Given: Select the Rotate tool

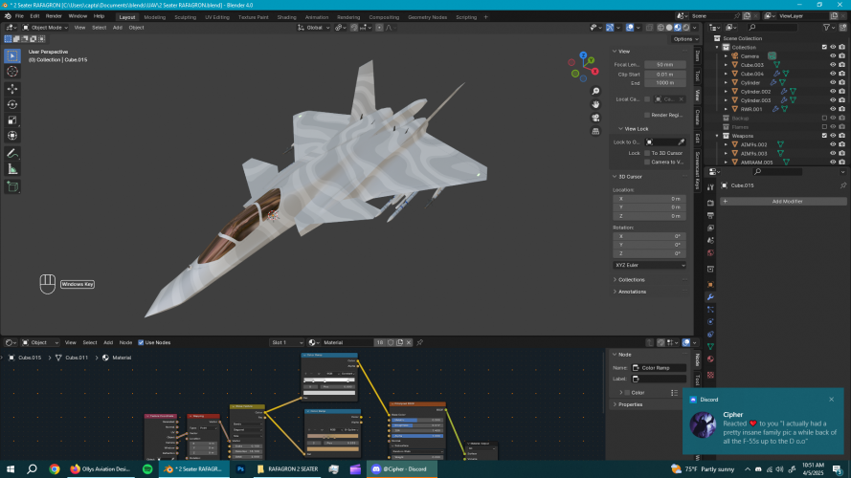Looking at the screenshot, I should [x=11, y=104].
